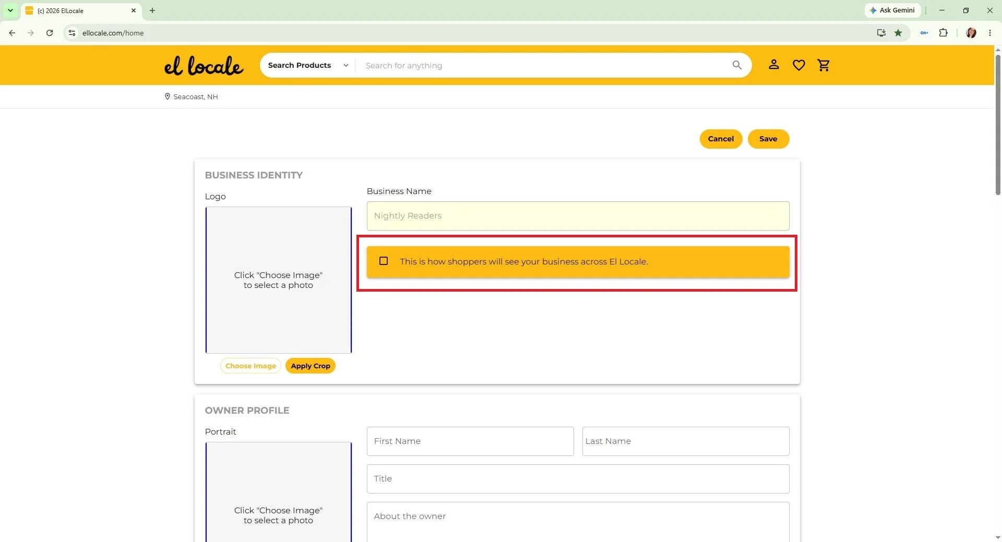Install app icon in address bar
1002x542 pixels.
pyautogui.click(x=881, y=33)
